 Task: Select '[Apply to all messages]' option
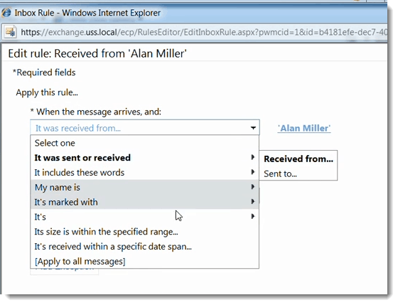tap(144, 262)
